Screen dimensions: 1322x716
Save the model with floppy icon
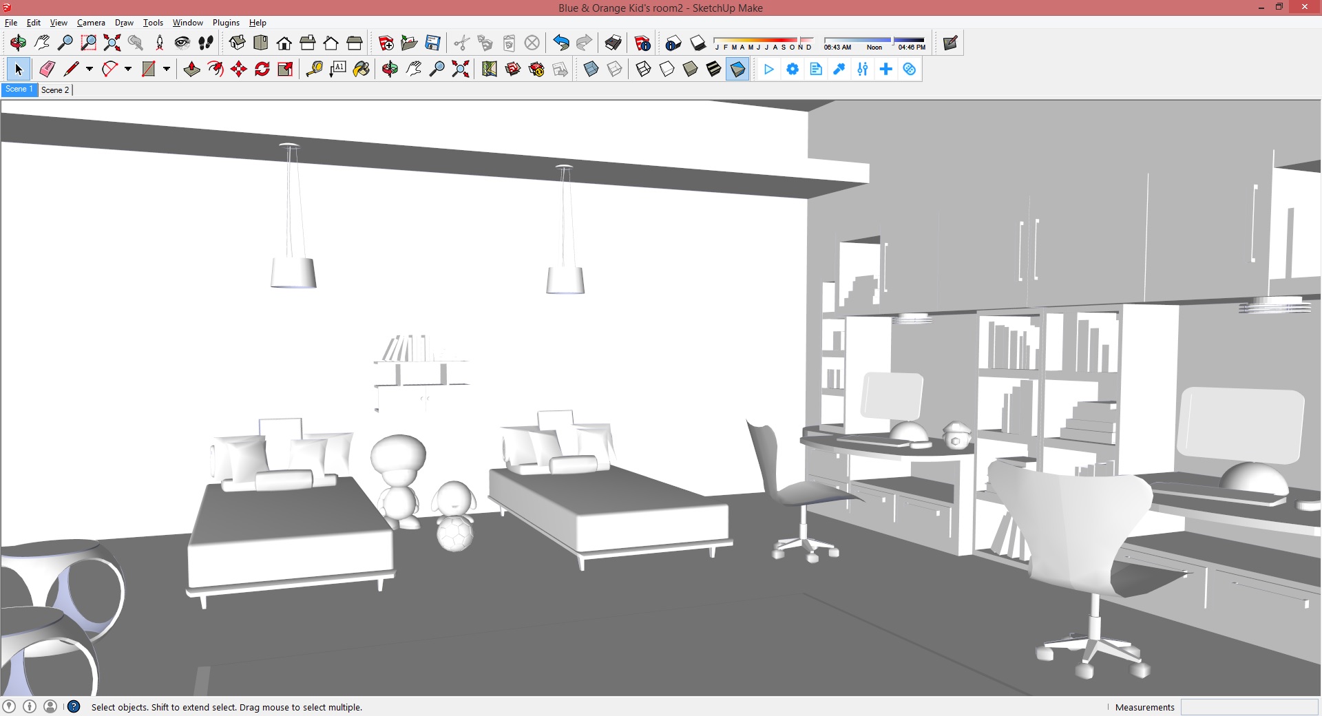433,43
